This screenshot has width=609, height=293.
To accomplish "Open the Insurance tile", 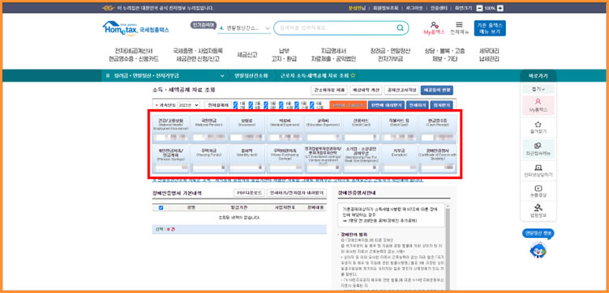I will pyautogui.click(x=247, y=128).
